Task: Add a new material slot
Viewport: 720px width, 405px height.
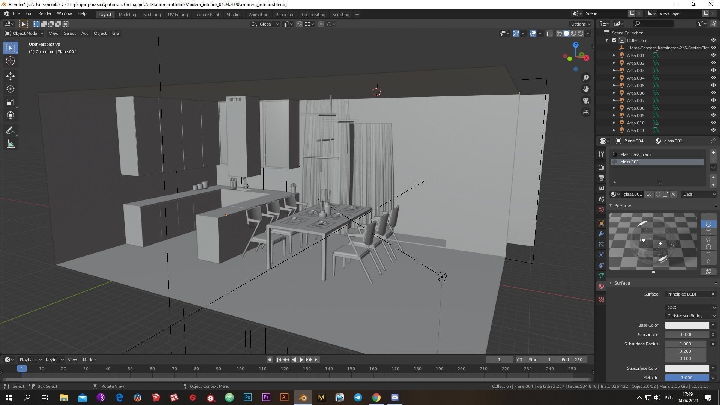Action: pos(713,153)
